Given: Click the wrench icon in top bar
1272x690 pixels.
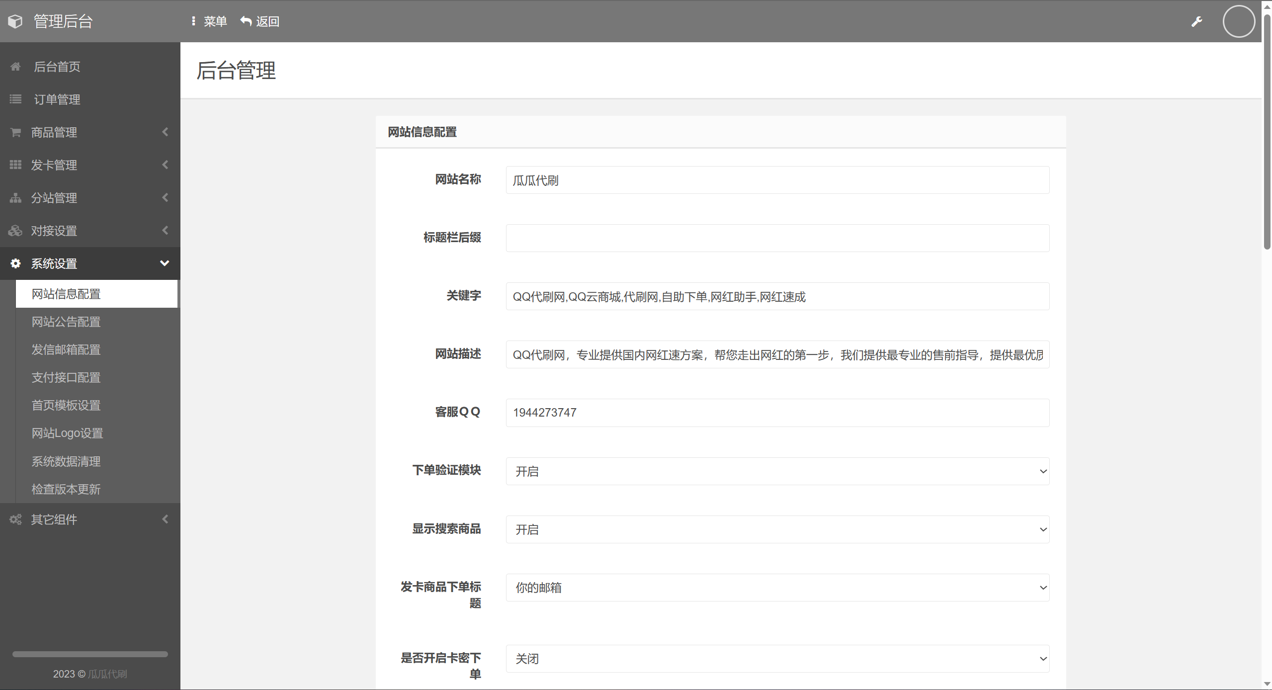Looking at the screenshot, I should click(1197, 21).
